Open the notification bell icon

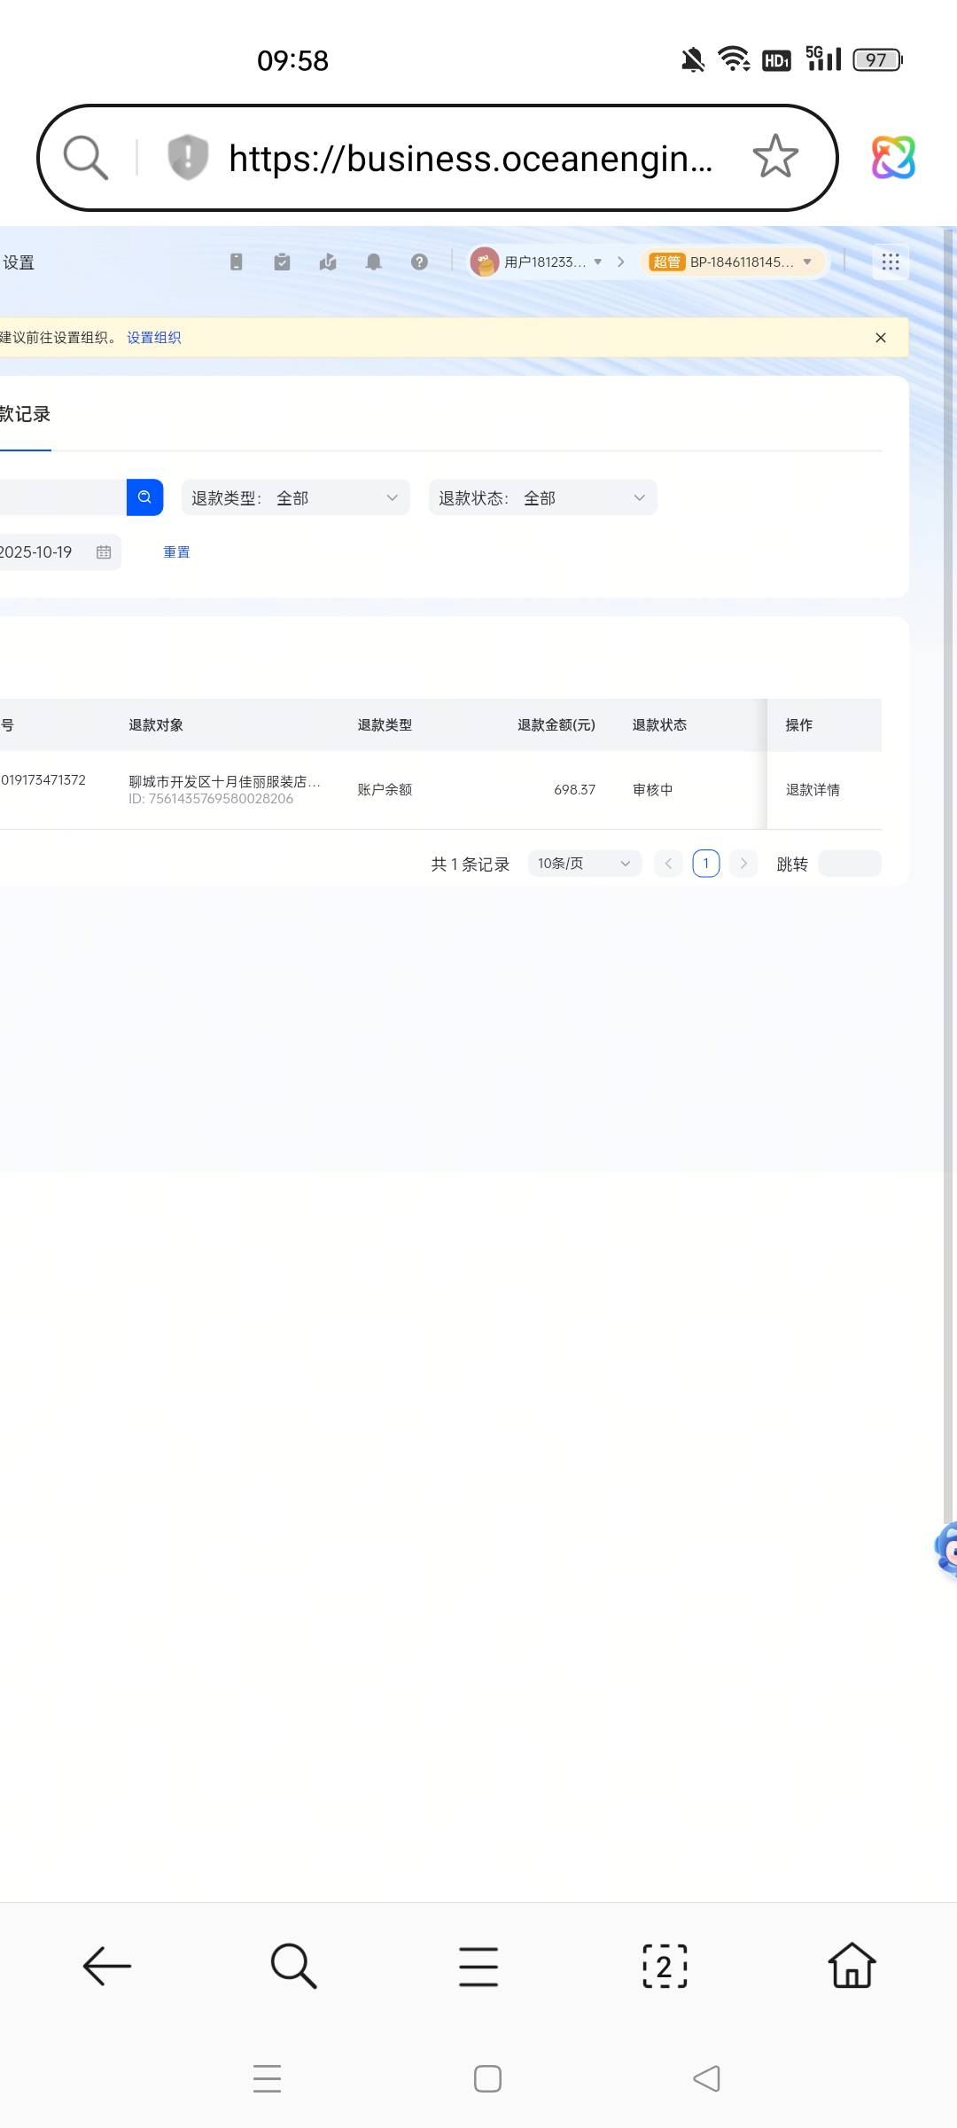(374, 262)
